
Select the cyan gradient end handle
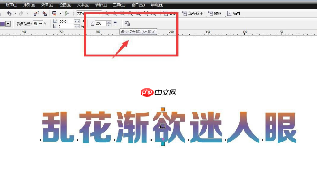point(163,144)
